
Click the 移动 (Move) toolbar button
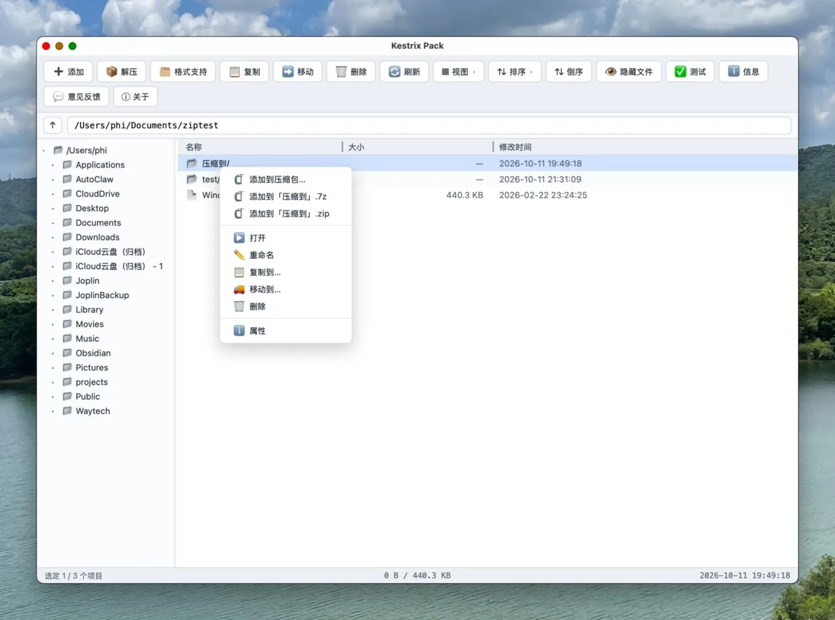(x=298, y=72)
